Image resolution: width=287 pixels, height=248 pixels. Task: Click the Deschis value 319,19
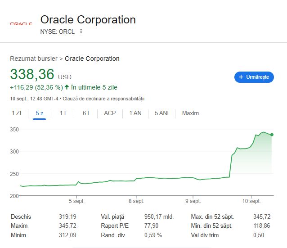(67, 216)
